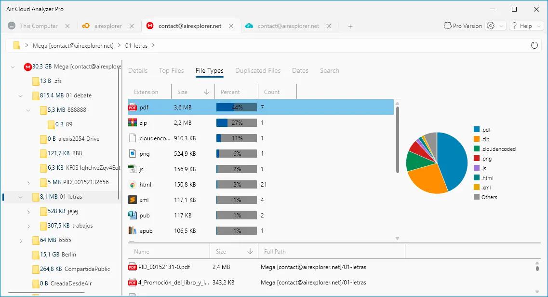Click blank file icon in .cloudenco row
Screen dimensions: 548x297
coord(133,138)
